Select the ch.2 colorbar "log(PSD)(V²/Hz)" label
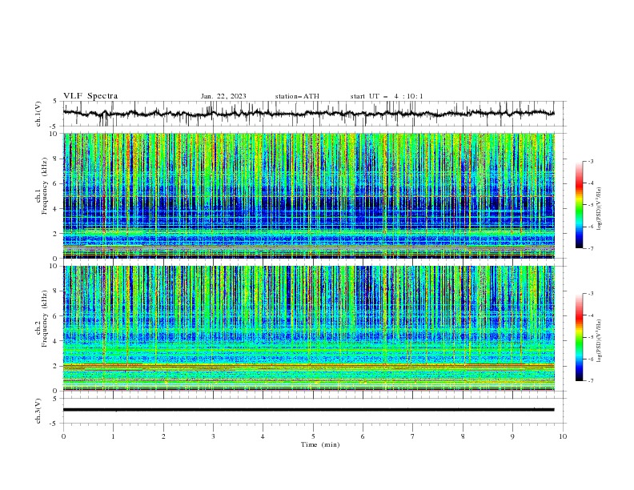Viewport: 634px width, 490px height. click(600, 341)
